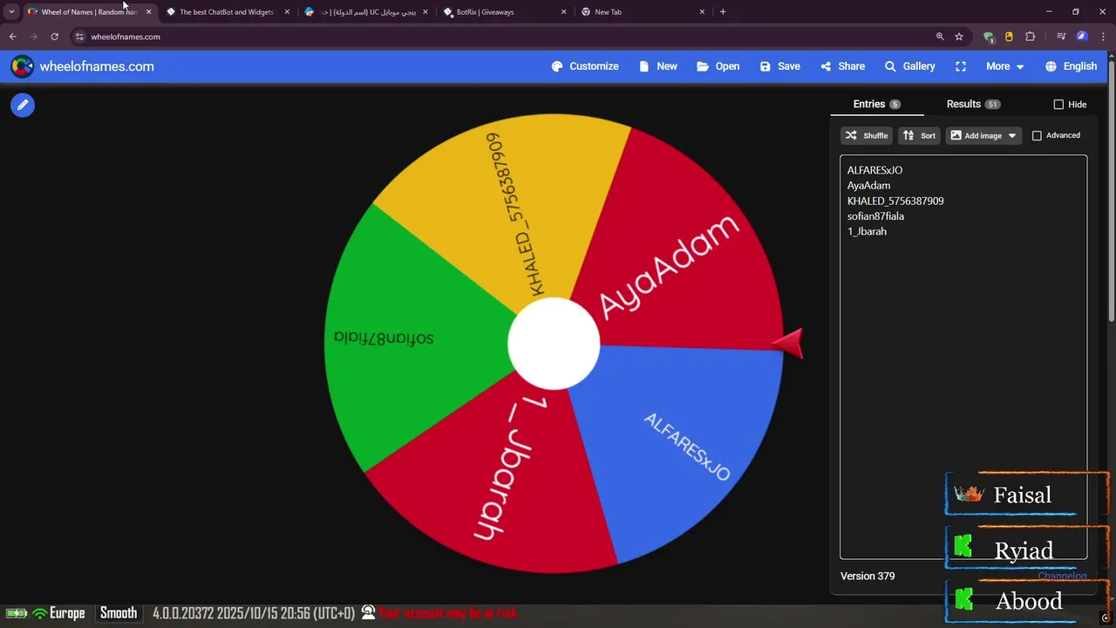Open the Gallery search
This screenshot has width=1116, height=628.
pyautogui.click(x=909, y=66)
